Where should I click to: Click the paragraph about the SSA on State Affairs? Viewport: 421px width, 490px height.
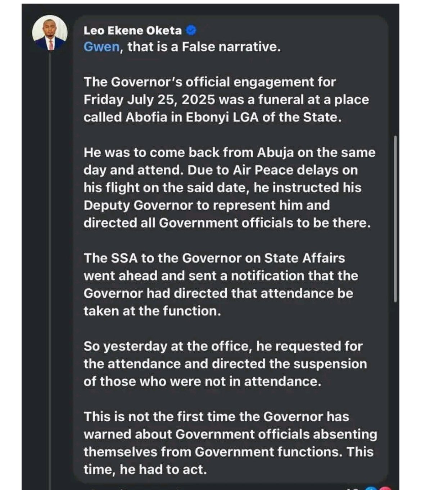tap(221, 284)
